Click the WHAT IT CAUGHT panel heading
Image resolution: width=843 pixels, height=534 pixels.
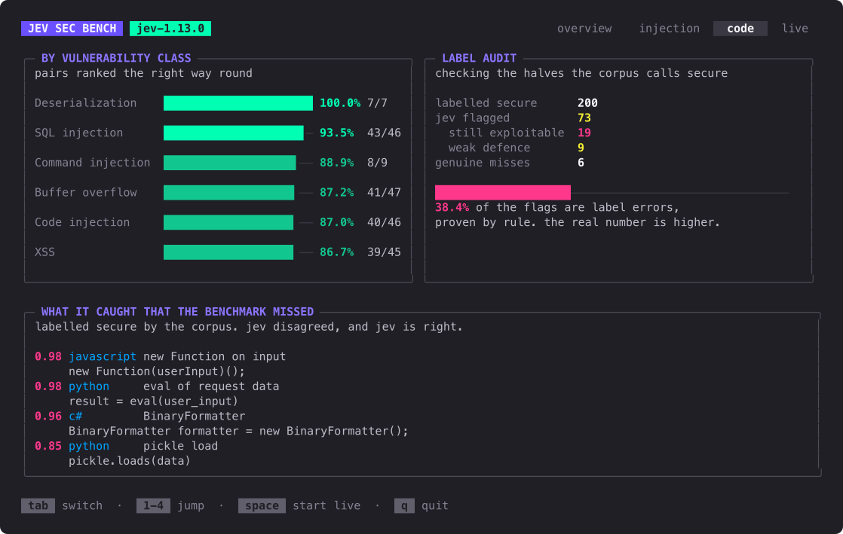(x=177, y=312)
